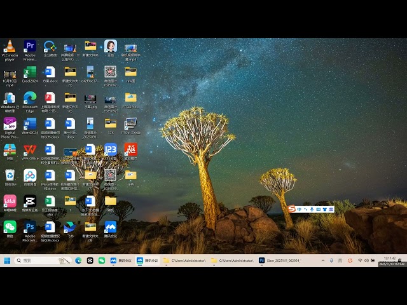The width and height of the screenshot is (407, 305).
Task: Select the WPS Office desktop shortcut
Action: click(30, 152)
